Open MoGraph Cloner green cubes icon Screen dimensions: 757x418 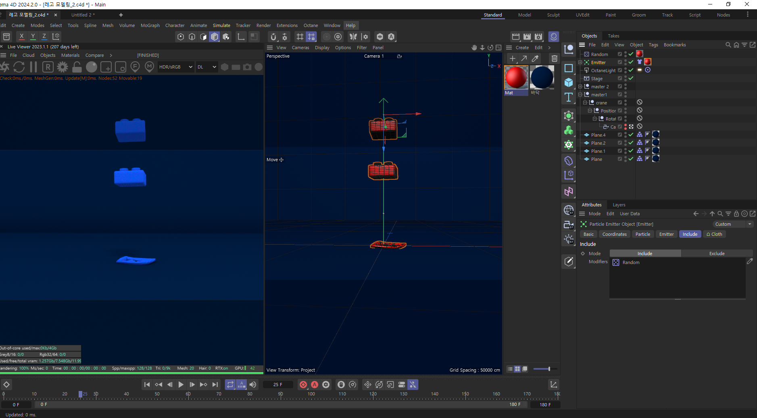click(569, 130)
